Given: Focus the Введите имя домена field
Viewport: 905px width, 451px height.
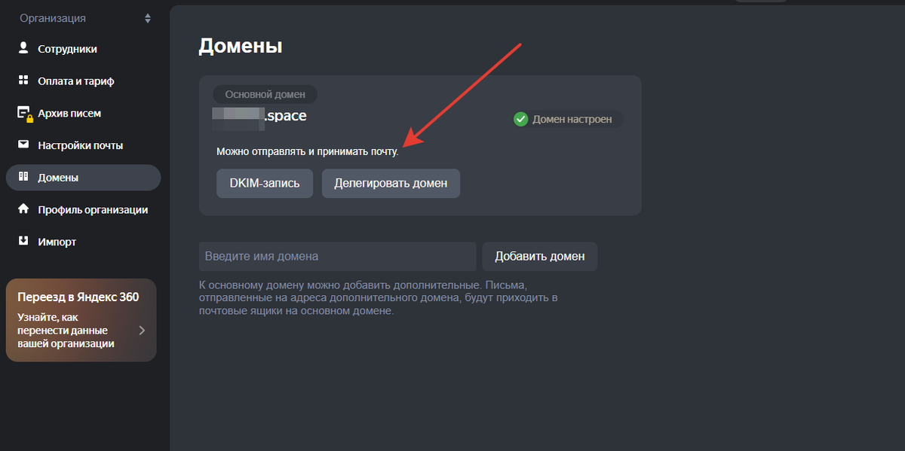Looking at the screenshot, I should (x=338, y=256).
